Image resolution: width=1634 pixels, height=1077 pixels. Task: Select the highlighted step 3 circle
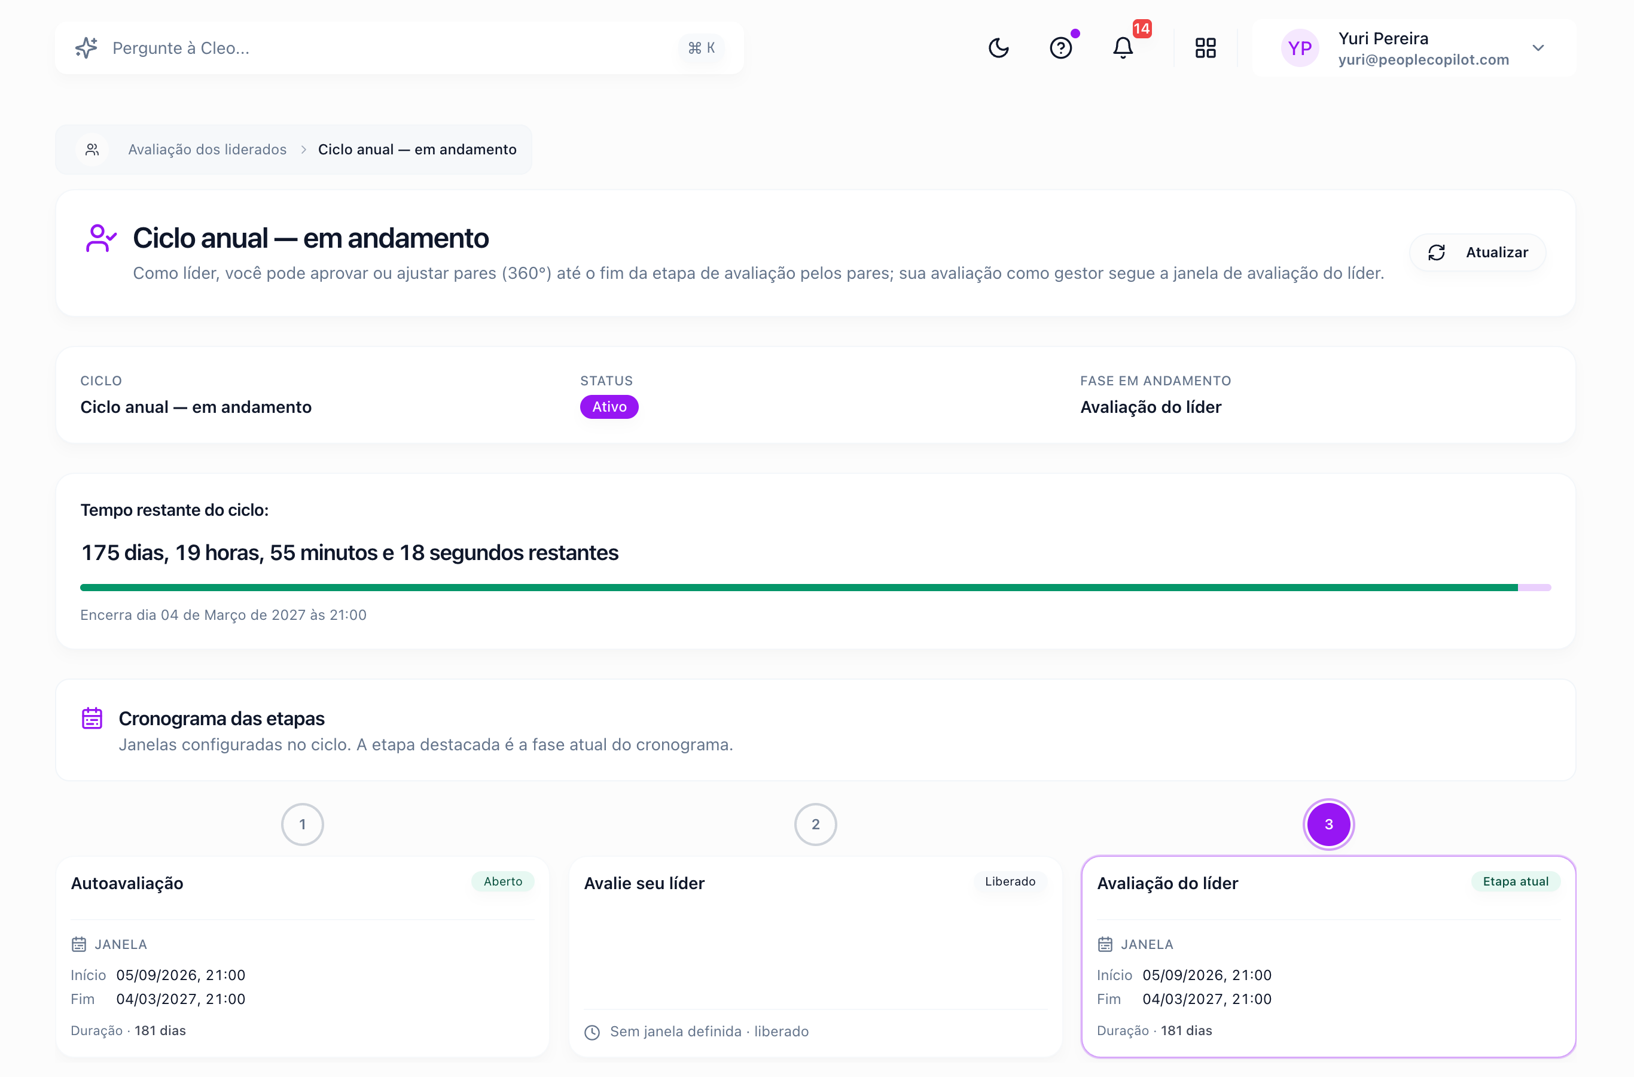point(1328,825)
